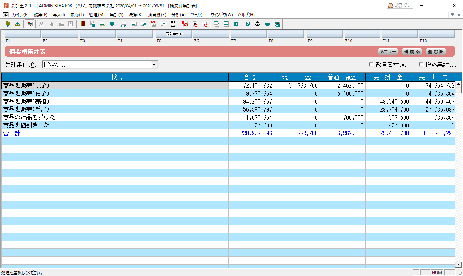Click the table scrollbar down arrow
The height and width of the screenshot is (276, 463).
pos(458,265)
